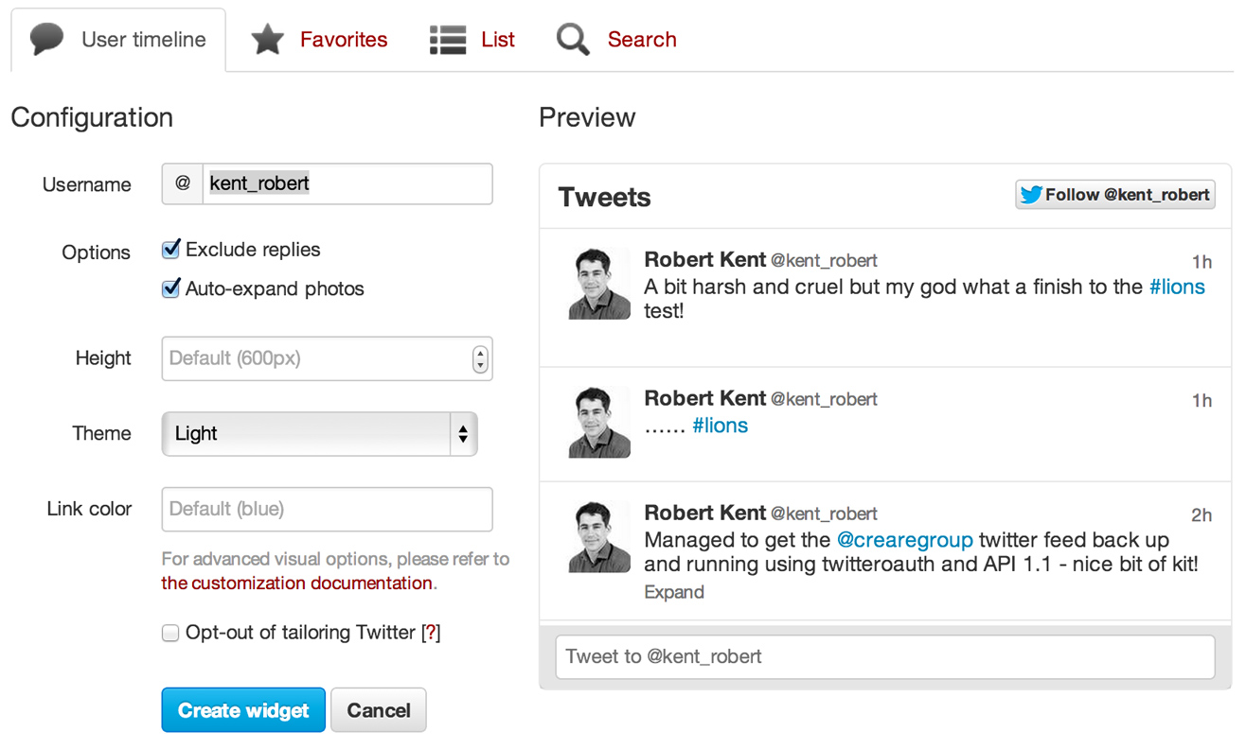Click Robert Kent name in third tweet

(704, 514)
